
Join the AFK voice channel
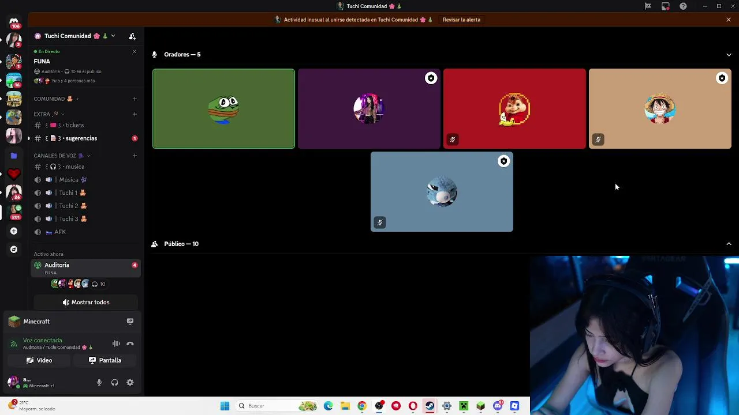coord(85,232)
